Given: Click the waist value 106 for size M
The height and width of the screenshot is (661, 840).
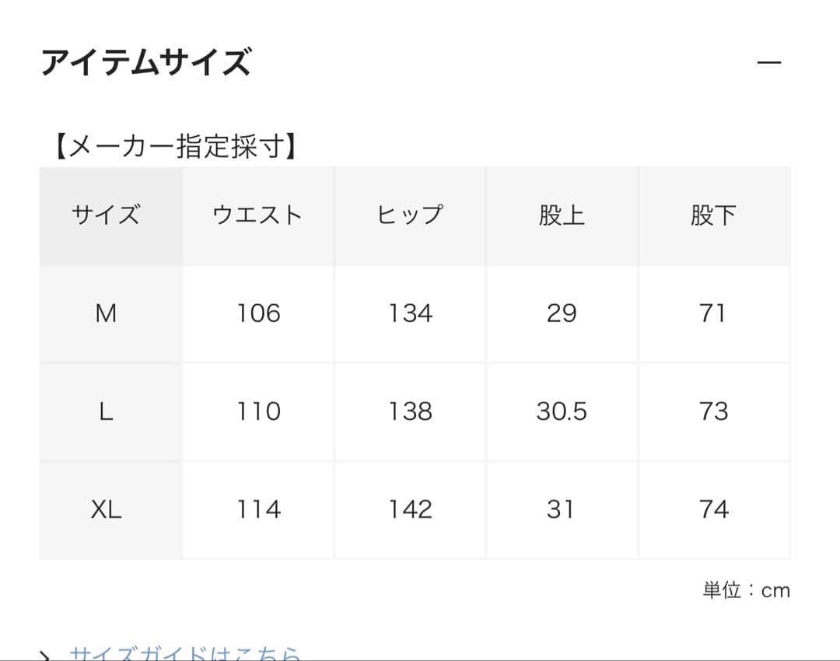Looking at the screenshot, I should point(258,313).
